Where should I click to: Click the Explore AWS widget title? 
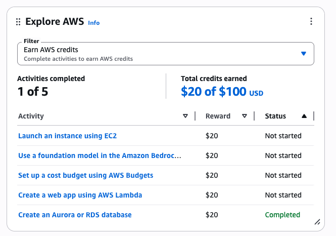click(55, 22)
